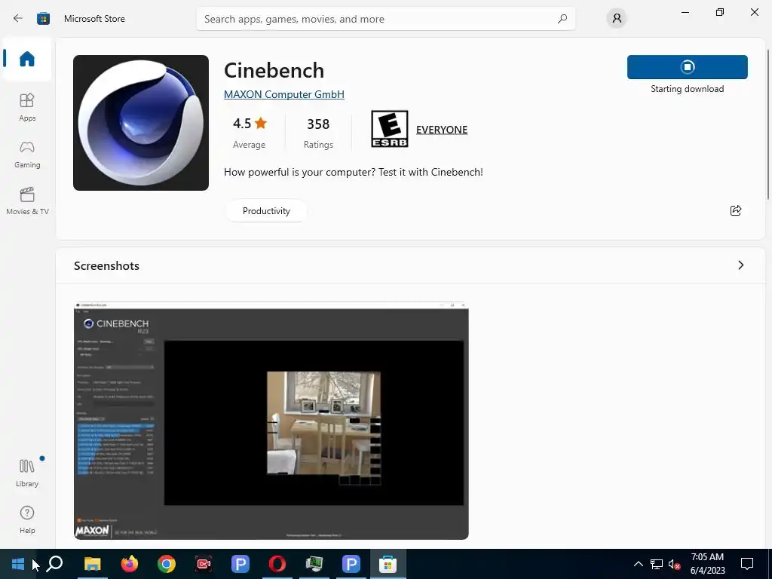Open the network status tray icon

[x=657, y=564]
